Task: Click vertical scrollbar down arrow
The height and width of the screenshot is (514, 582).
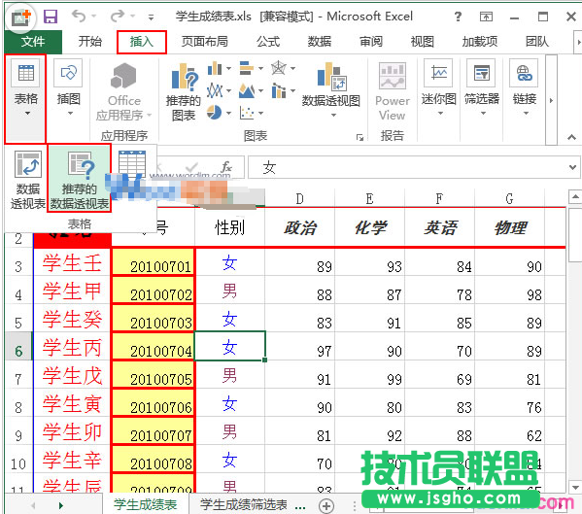Action: (x=575, y=487)
